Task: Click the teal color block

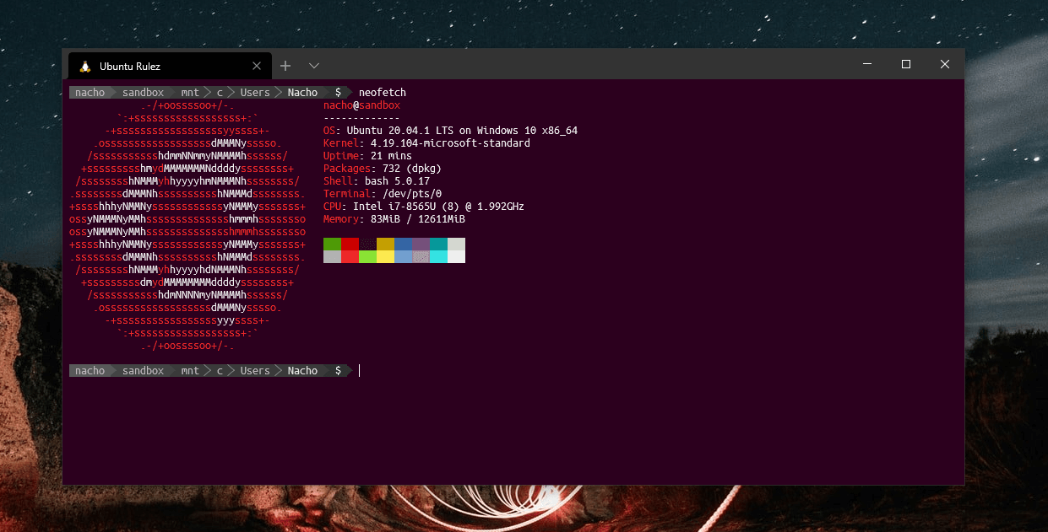Action: click(438, 244)
